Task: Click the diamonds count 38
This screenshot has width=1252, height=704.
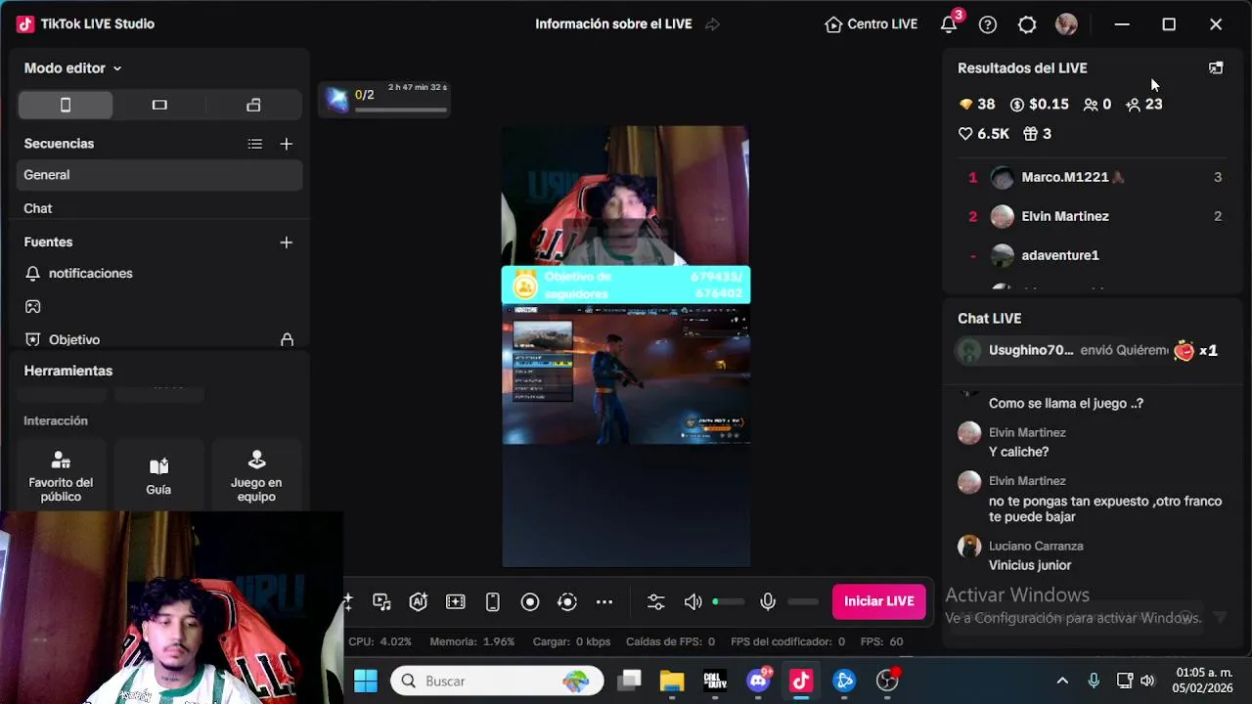Action: pyautogui.click(x=976, y=105)
